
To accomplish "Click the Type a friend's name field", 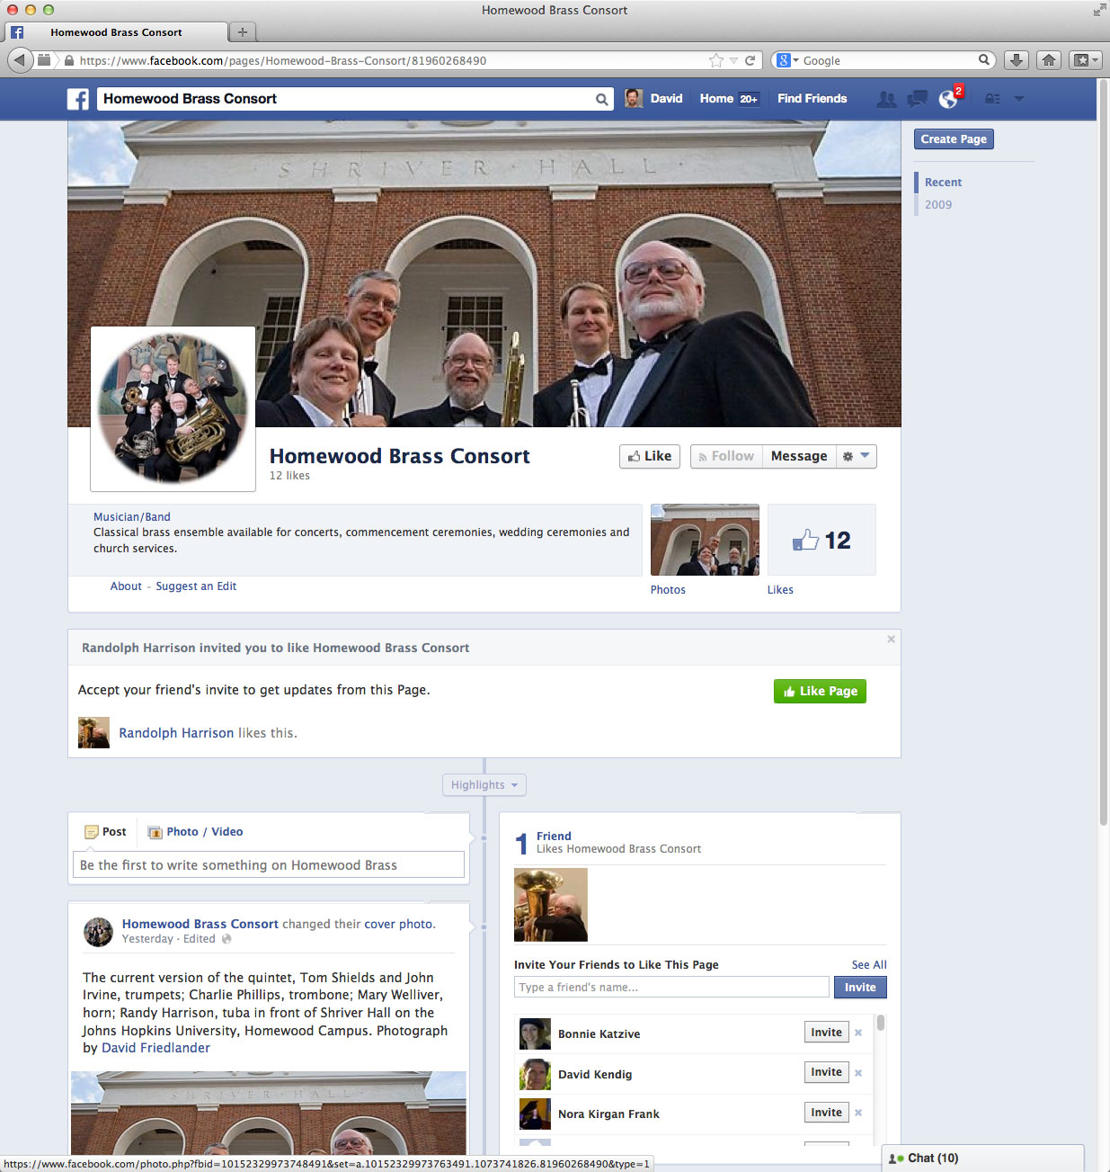I will (671, 987).
